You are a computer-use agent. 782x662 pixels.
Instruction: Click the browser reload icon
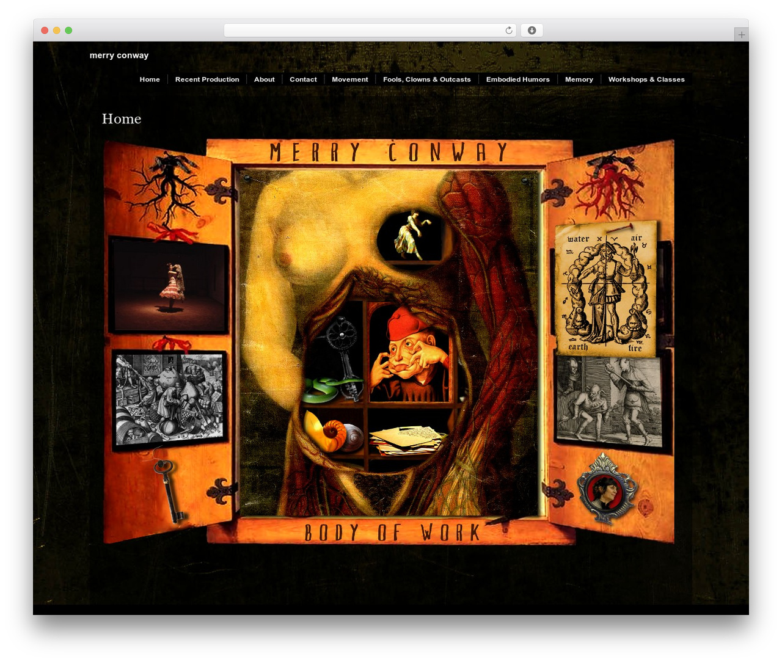click(508, 31)
